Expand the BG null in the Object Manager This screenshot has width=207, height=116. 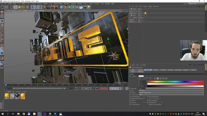click(x=130, y=20)
